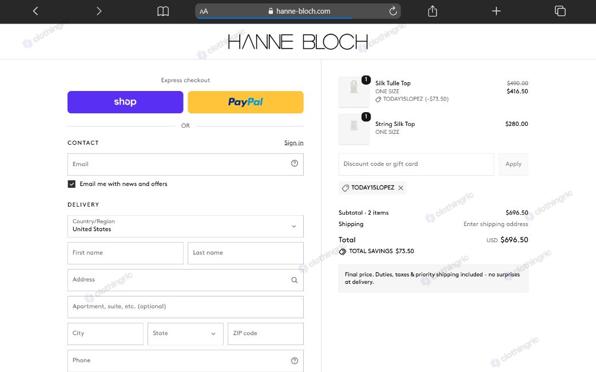Open the Country/Region dropdown
The height and width of the screenshot is (372, 596).
[185, 226]
